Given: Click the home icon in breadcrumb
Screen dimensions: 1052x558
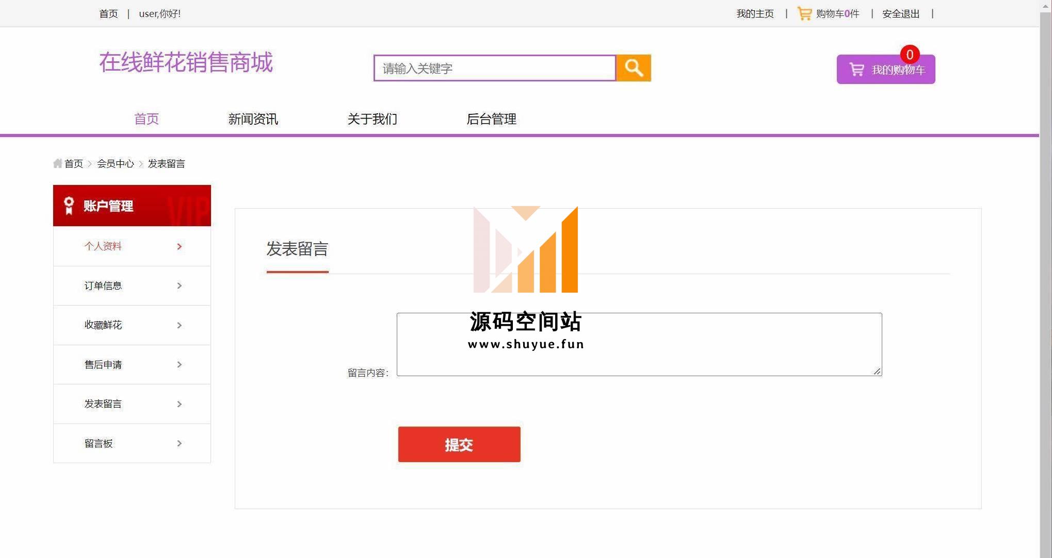Looking at the screenshot, I should point(58,163).
